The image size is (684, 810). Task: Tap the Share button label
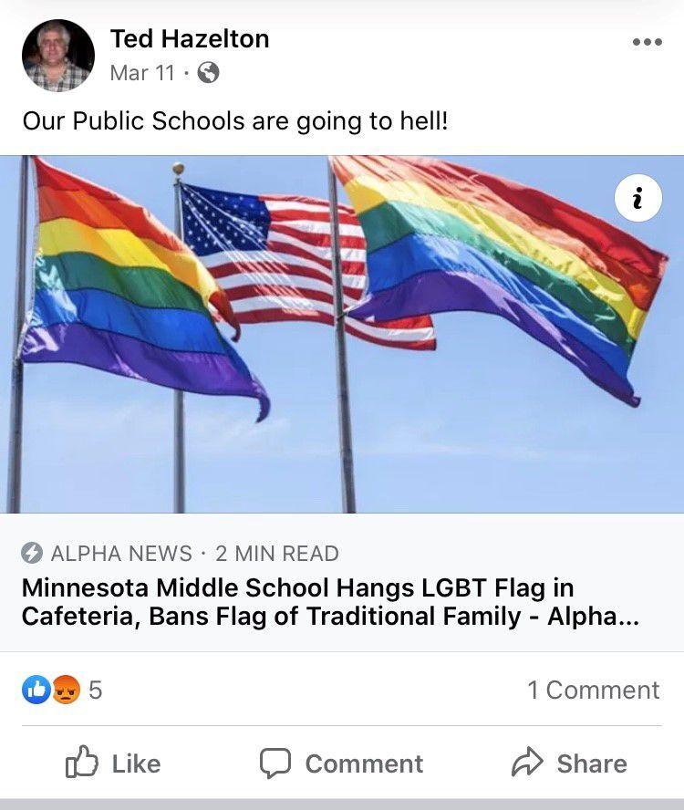(592, 763)
